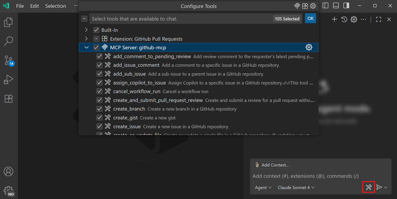
Task: Open the gear settings on MCP Server github-mcp row
Action: 309,47
